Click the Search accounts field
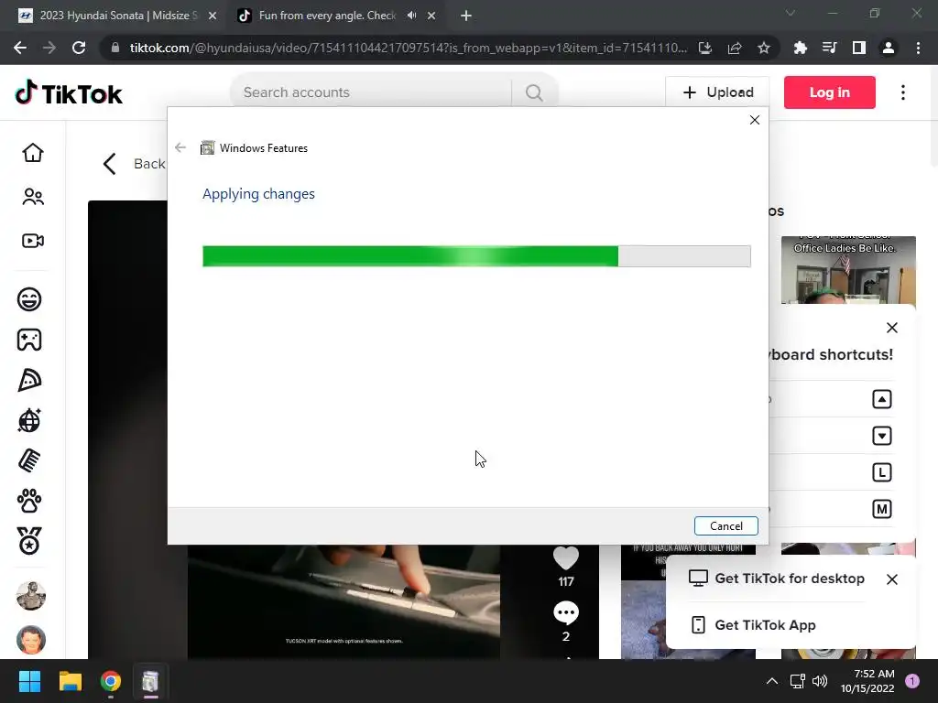This screenshot has height=703, width=938. click(371, 92)
